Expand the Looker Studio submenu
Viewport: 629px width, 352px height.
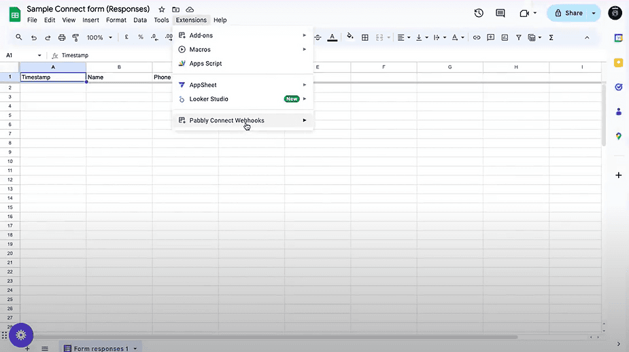(x=243, y=99)
